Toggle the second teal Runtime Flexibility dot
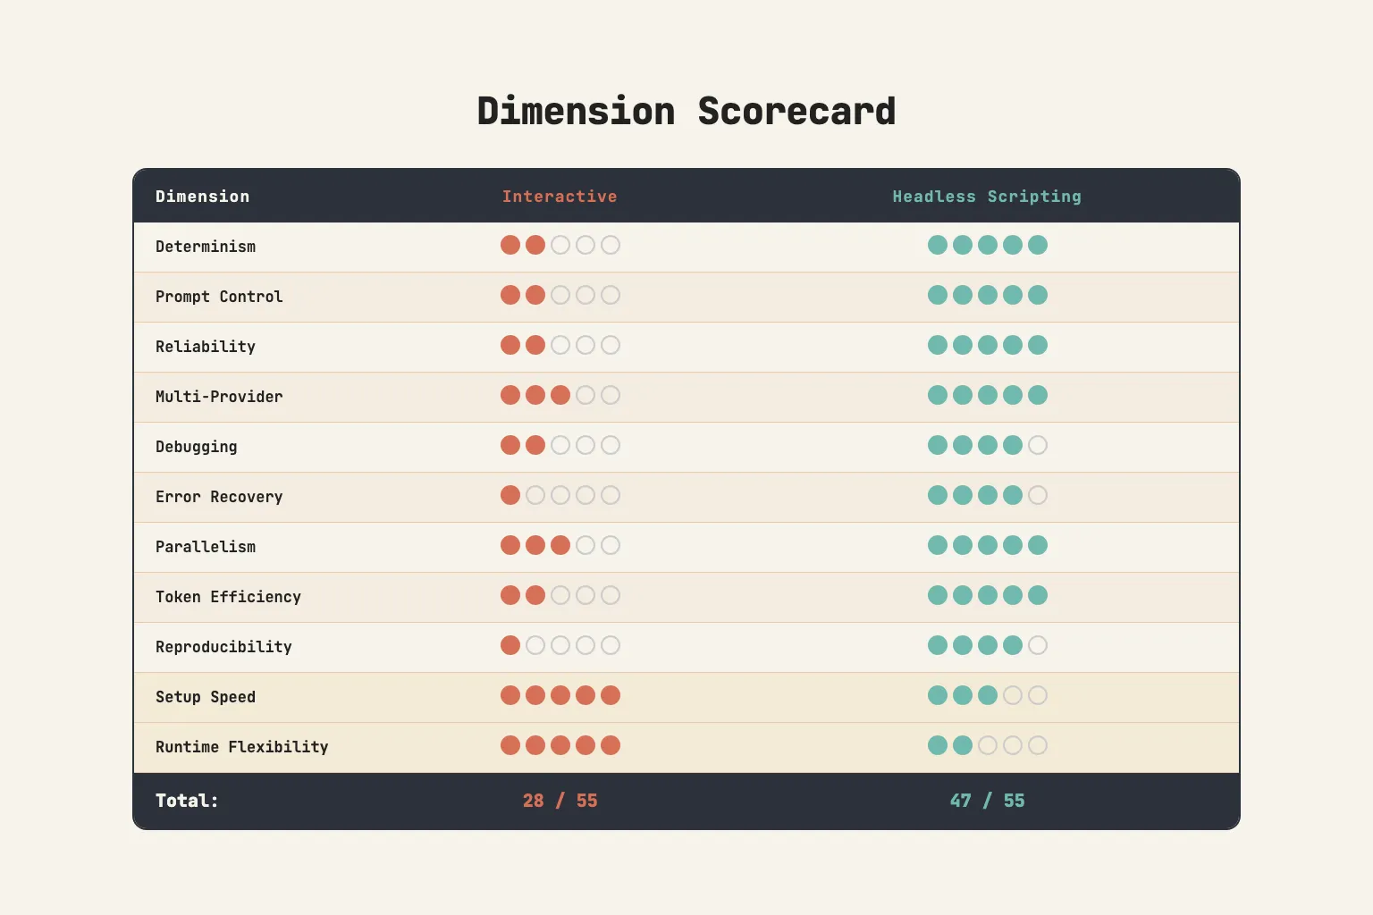The width and height of the screenshot is (1373, 915). point(962,745)
